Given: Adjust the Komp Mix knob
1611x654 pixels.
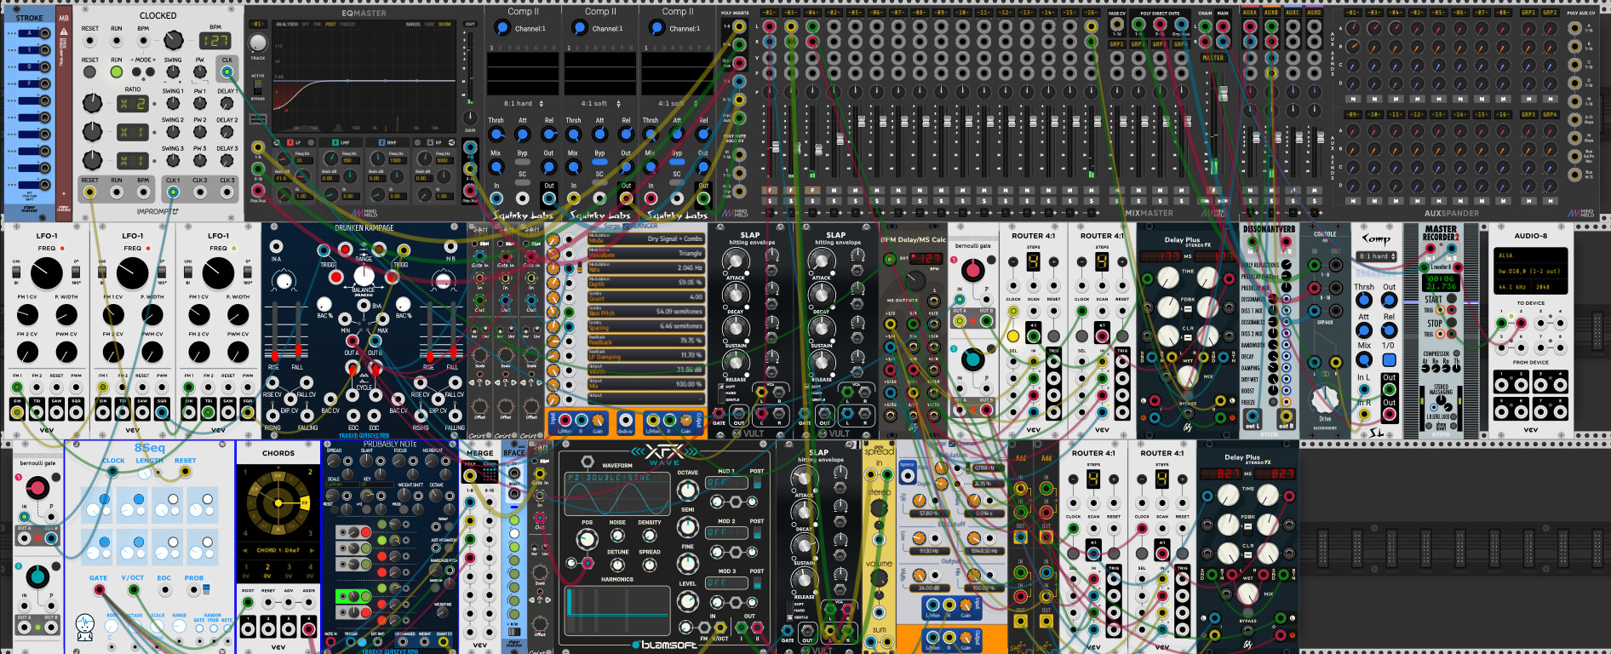Looking at the screenshot, I should pyautogui.click(x=1364, y=360).
